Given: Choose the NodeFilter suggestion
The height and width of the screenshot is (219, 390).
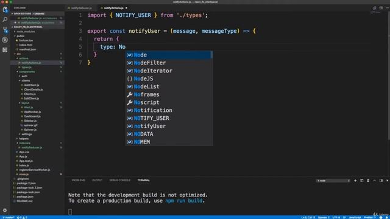Looking at the screenshot, I should click(169, 63).
